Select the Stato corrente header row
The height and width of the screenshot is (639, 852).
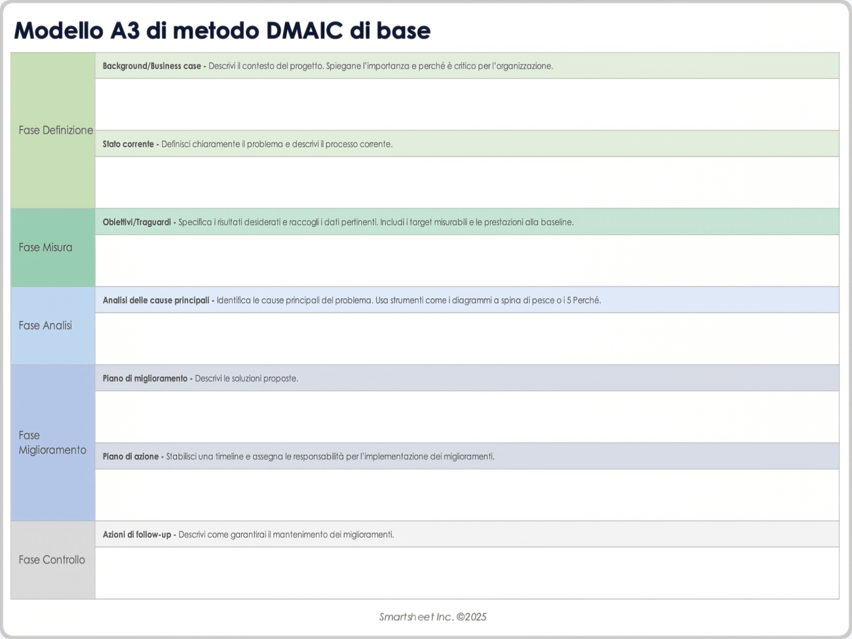coord(467,144)
